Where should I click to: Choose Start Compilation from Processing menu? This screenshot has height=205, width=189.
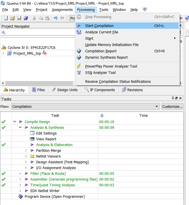pyautogui.click(x=127, y=26)
